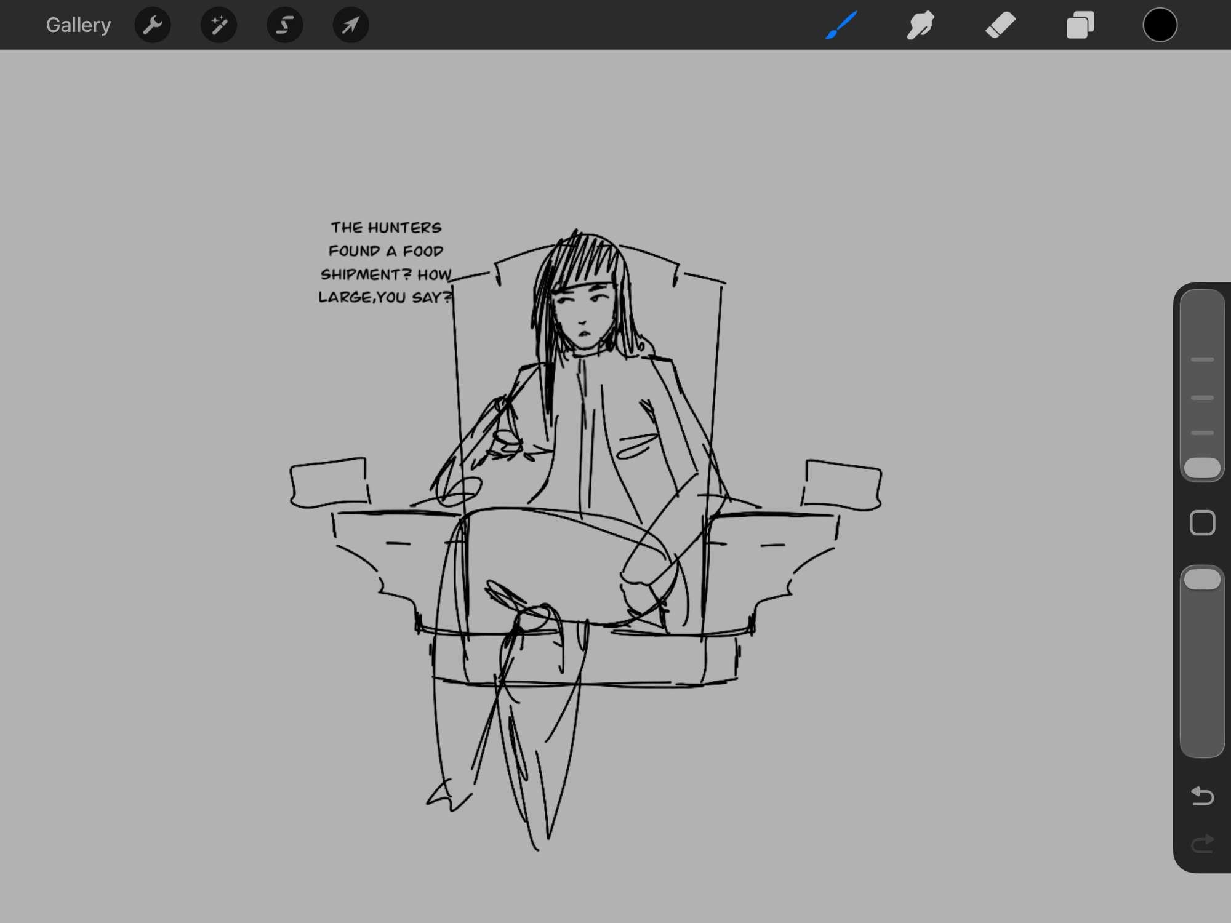Screen dimensions: 1231x923
Task: Select the Smudge finger tool
Action: click(x=920, y=25)
